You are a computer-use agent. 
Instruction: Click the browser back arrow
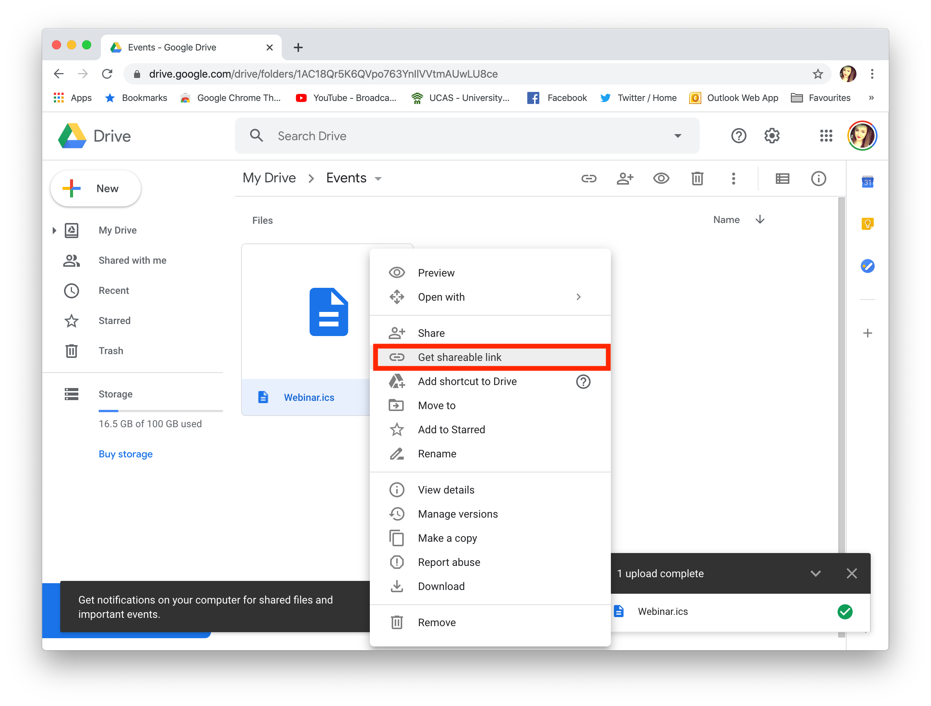[59, 74]
